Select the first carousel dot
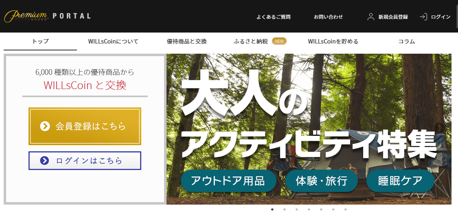The height and width of the screenshot is (218, 458). click(x=272, y=209)
